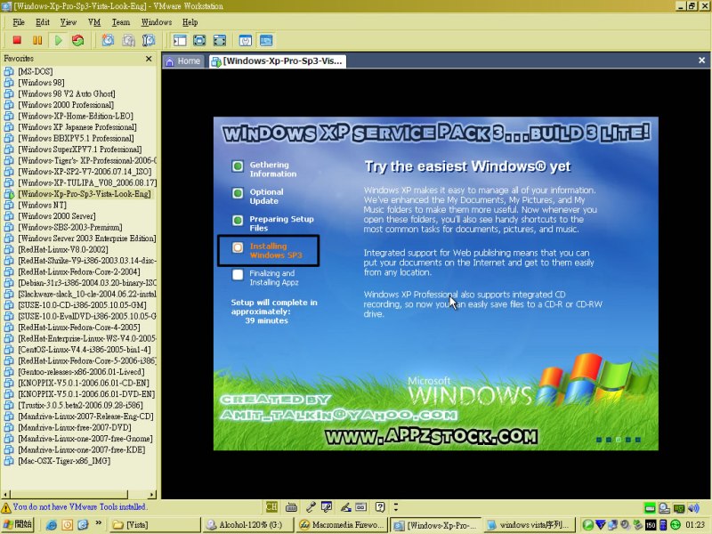Switch to the Home tab

tap(183, 61)
